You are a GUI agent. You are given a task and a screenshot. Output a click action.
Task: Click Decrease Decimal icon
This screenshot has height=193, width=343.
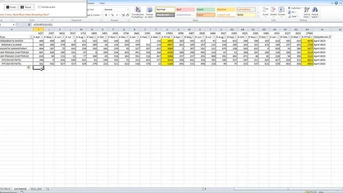(x=128, y=15)
